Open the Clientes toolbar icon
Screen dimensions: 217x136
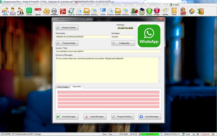pos(5,11)
